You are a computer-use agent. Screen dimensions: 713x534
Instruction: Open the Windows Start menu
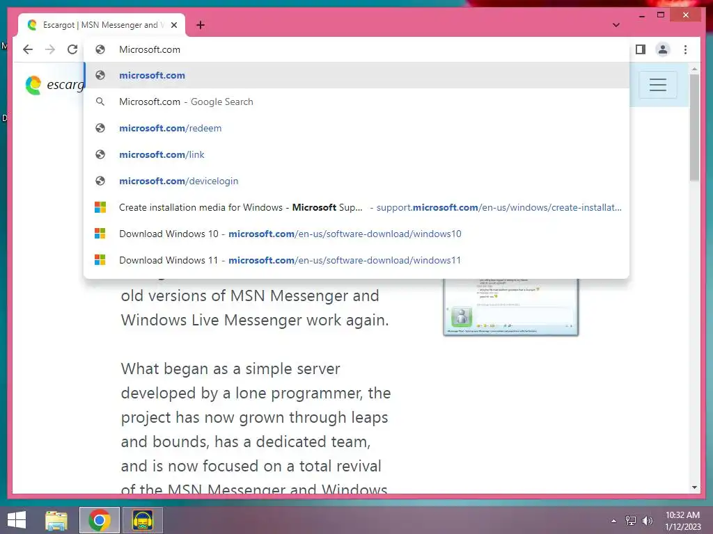(17, 520)
